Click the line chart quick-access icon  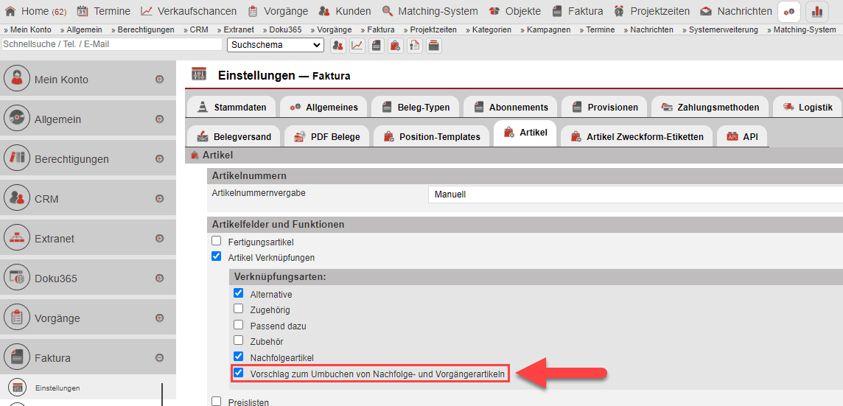[357, 45]
